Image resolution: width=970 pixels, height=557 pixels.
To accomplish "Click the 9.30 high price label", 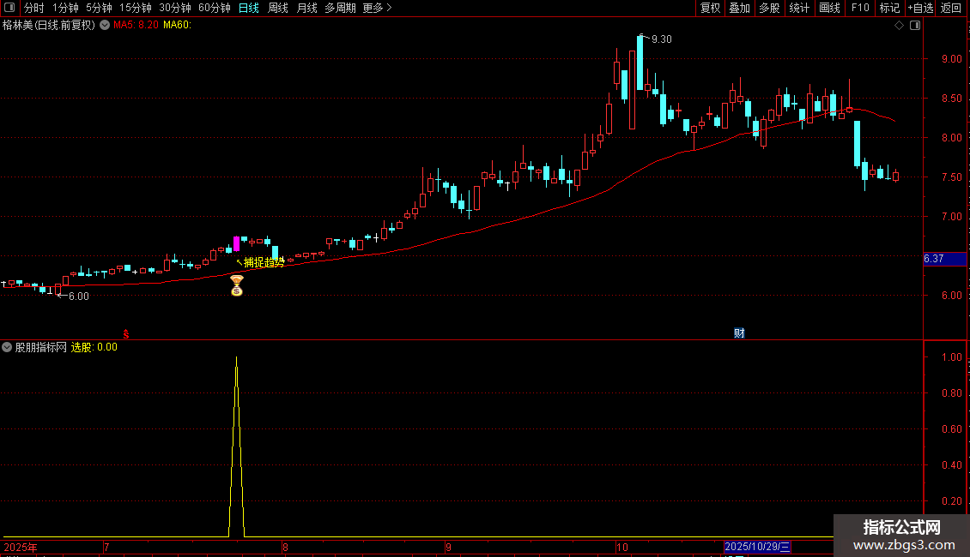I will point(661,39).
